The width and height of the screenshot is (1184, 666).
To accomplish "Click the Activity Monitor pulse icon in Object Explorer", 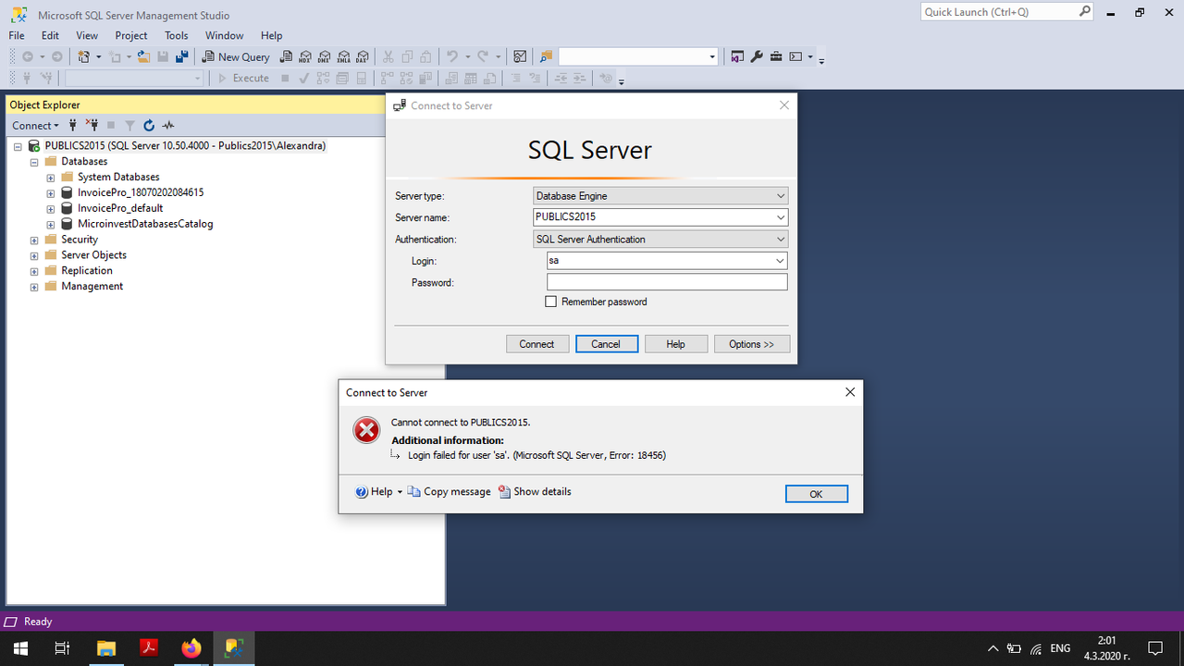I will [x=168, y=125].
